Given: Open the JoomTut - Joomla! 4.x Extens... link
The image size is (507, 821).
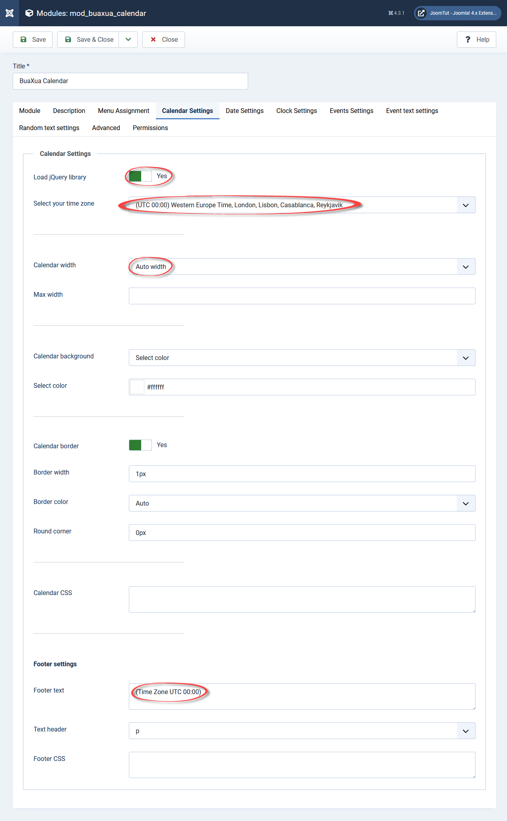Looking at the screenshot, I should 458,13.
